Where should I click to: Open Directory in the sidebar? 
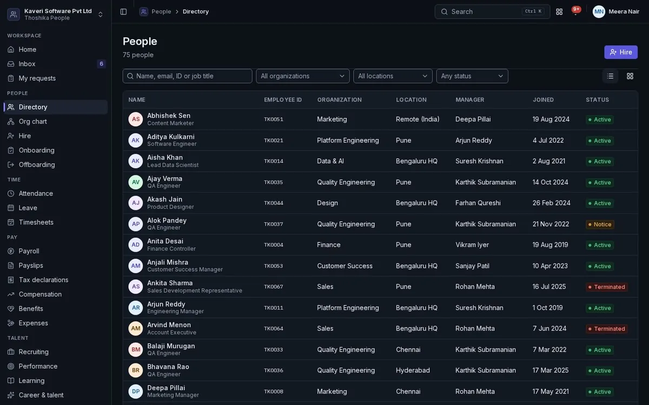[x=56, y=107]
